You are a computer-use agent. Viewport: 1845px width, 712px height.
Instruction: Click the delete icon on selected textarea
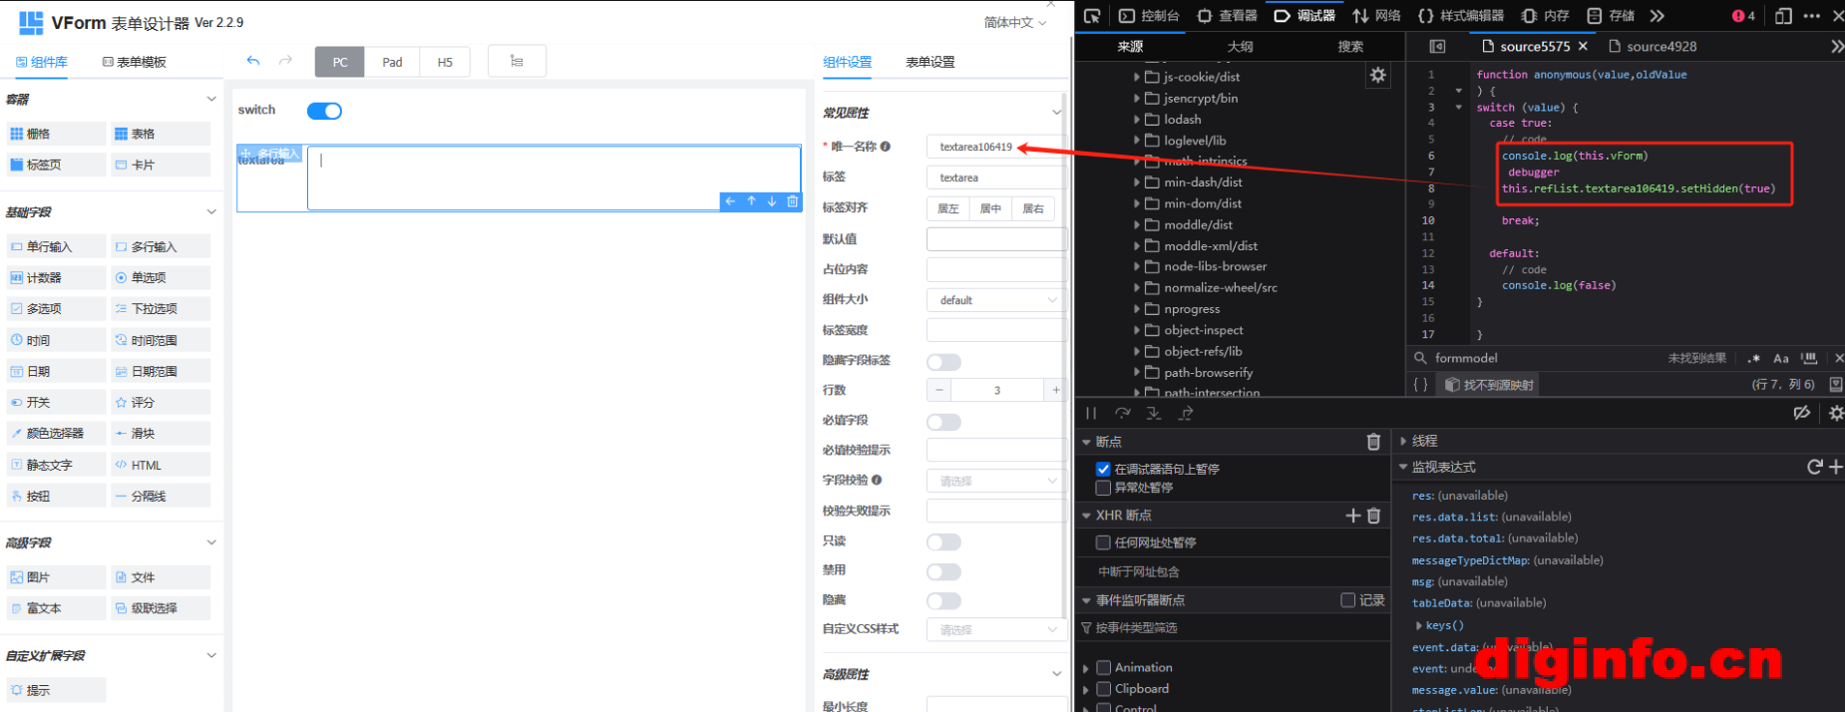click(792, 201)
